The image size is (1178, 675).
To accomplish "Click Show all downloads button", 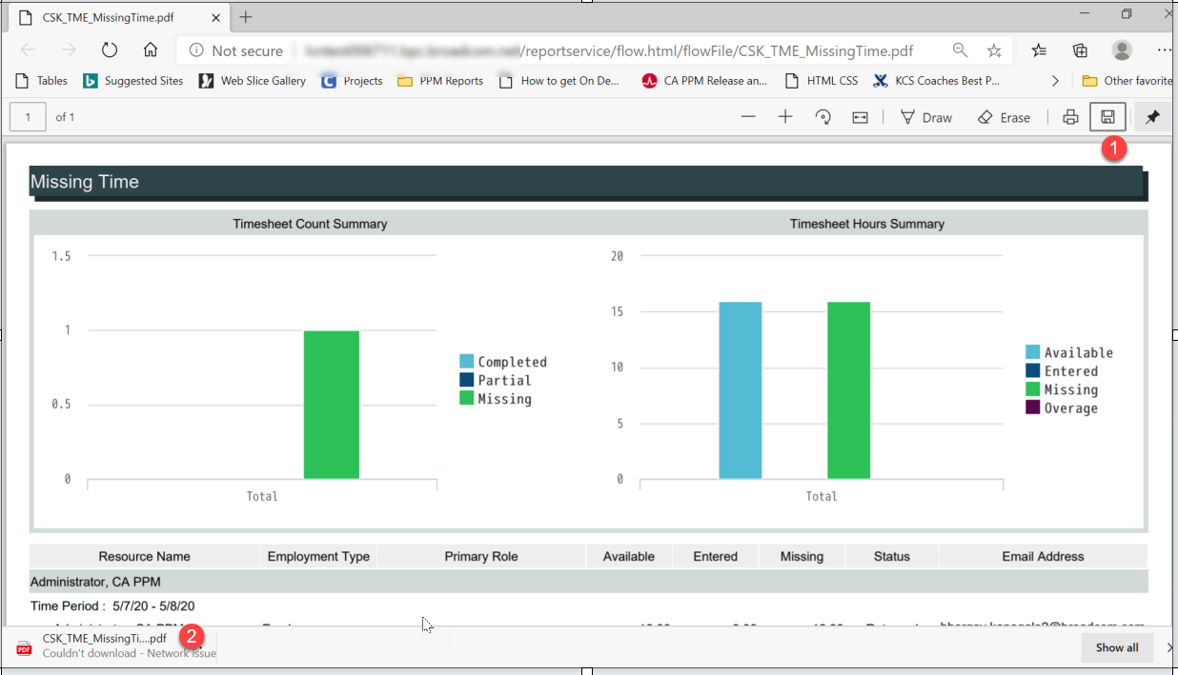I will pos(1116,647).
